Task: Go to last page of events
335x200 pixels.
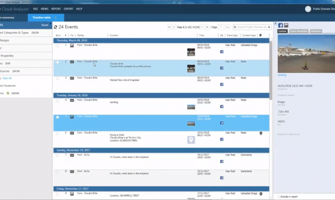Action: [x=207, y=27]
